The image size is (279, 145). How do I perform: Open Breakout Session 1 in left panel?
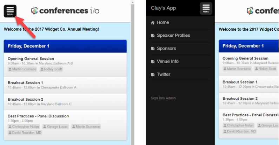pos(25,82)
